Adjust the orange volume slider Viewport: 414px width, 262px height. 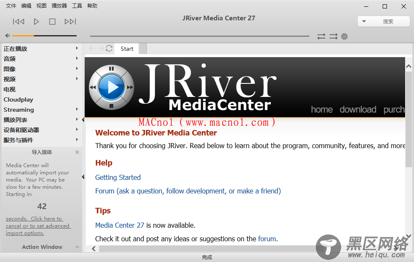(44, 36)
